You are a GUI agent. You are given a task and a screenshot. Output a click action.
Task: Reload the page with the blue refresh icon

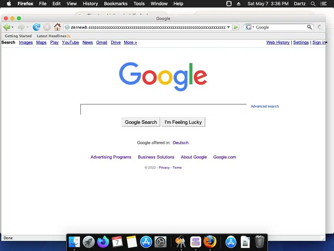point(37,27)
